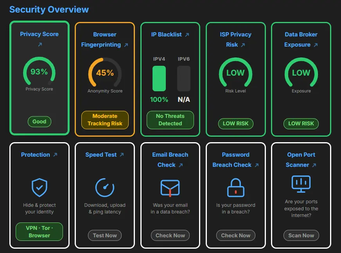Screen dimensions: 341x253
Task: Open the Browser Fingerprinting title link
Action: click(x=101, y=40)
